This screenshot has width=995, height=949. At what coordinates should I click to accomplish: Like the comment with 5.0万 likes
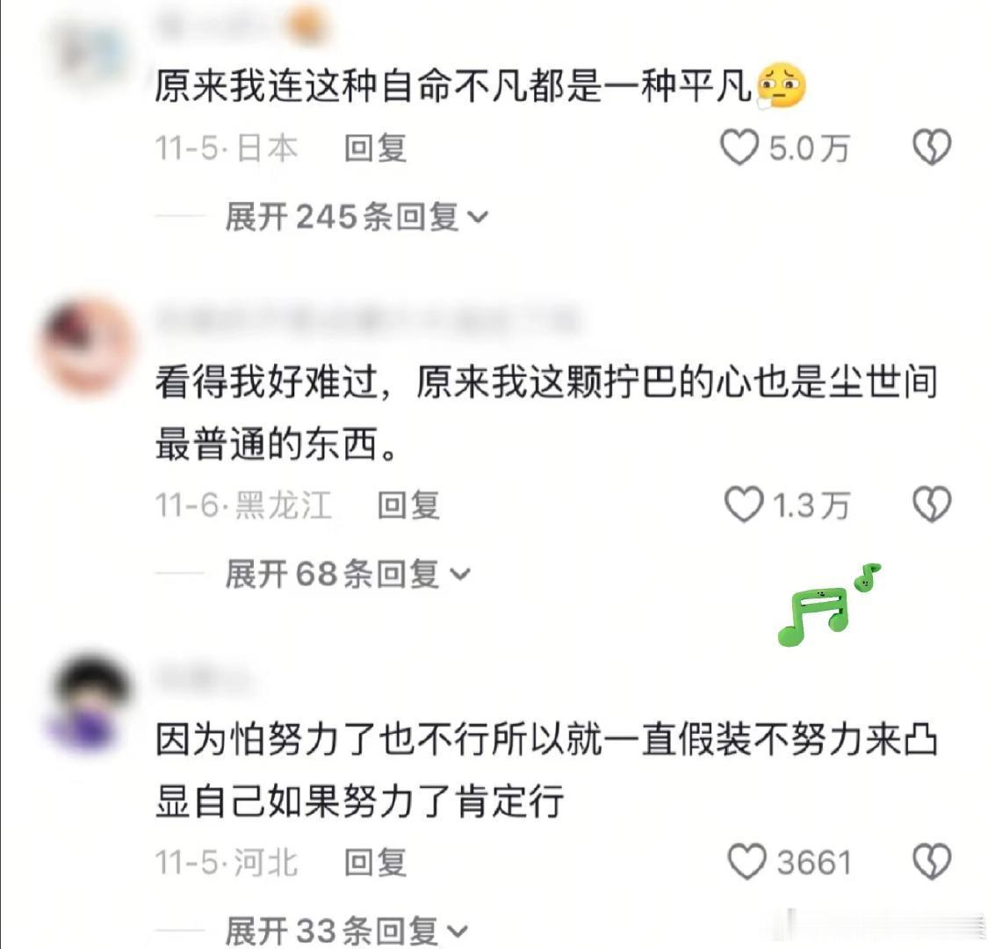739,148
